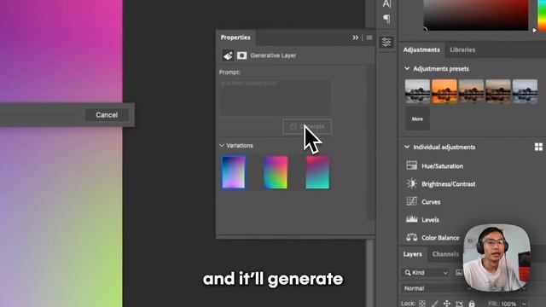Open the Paragraph panel icon

point(386,19)
